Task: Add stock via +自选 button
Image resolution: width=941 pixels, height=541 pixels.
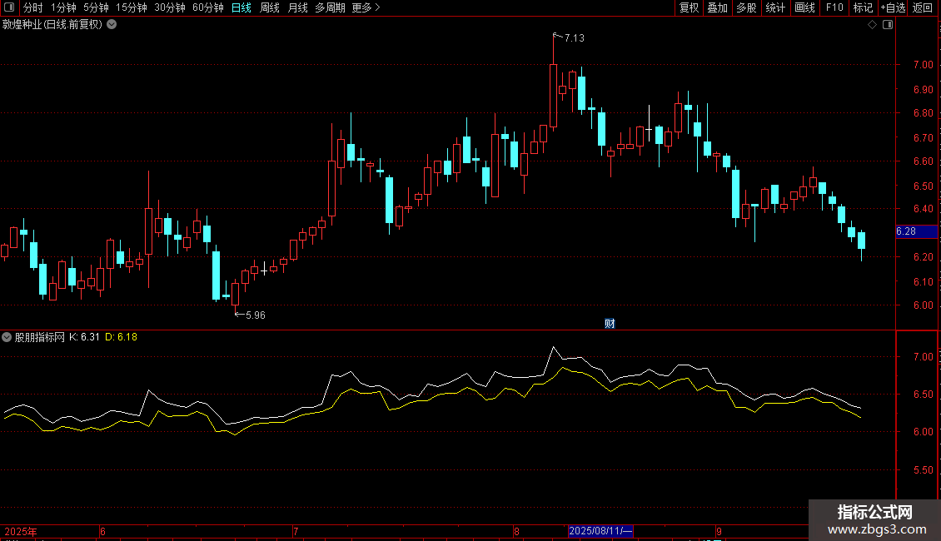Action: [x=893, y=7]
